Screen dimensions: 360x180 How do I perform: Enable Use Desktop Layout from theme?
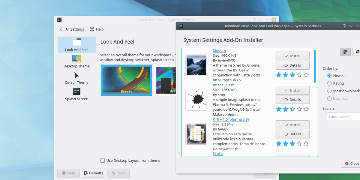point(130,160)
